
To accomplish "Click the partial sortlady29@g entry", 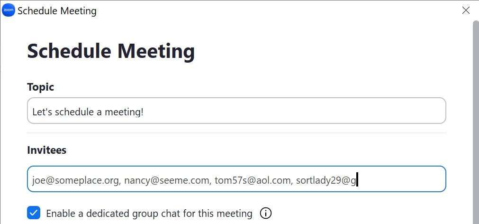I will coord(326,180).
